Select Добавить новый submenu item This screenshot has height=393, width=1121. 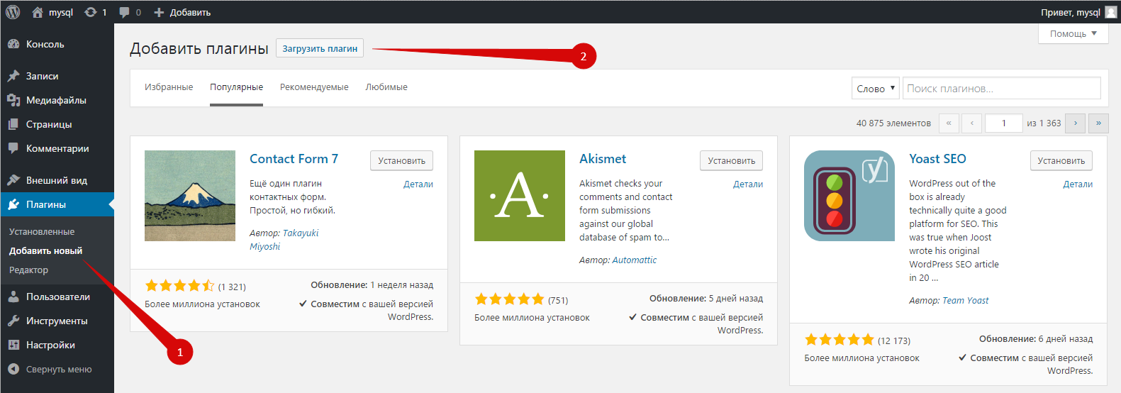(x=45, y=251)
